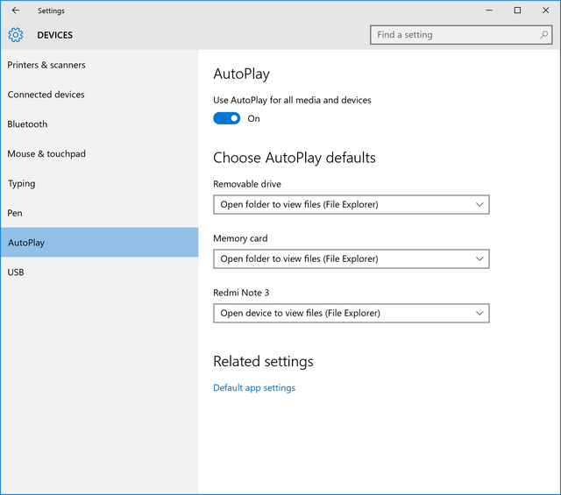Select the highlighted AutoPlay sidebar item
561x495 pixels.
tap(99, 243)
